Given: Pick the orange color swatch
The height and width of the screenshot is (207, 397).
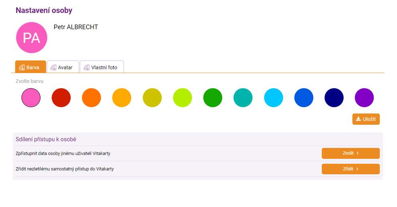Looking at the screenshot, I should pos(91,98).
